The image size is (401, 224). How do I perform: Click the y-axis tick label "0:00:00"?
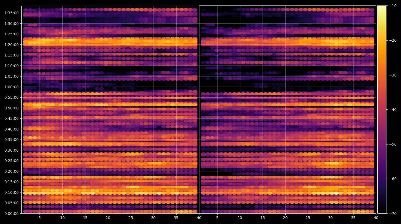click(12, 214)
